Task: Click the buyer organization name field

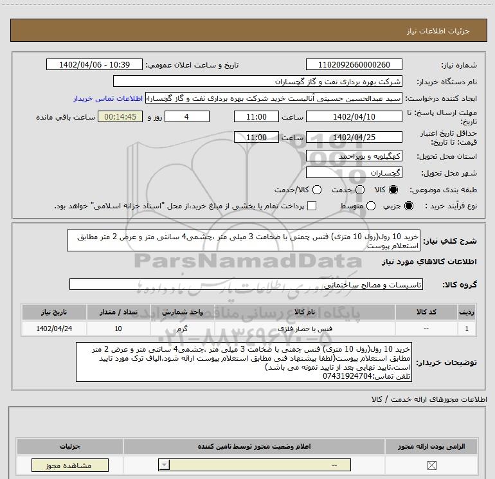Action: pyautogui.click(x=258, y=82)
